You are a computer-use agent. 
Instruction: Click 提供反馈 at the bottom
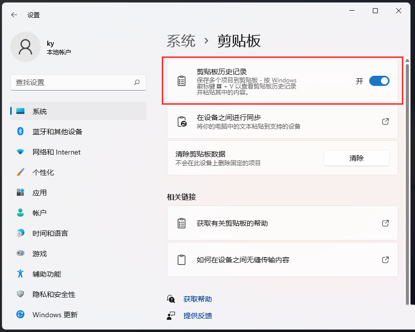(x=197, y=315)
